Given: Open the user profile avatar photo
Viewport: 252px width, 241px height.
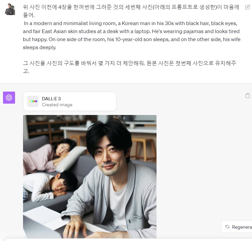Looking at the screenshot, I should point(10,9).
